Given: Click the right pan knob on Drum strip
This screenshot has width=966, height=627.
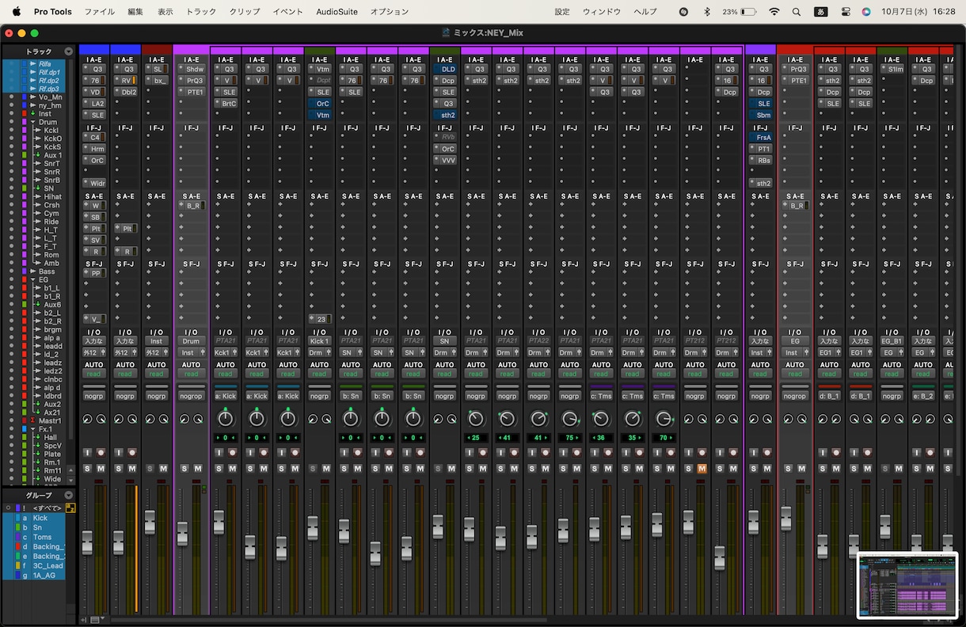Looking at the screenshot, I should [198, 419].
